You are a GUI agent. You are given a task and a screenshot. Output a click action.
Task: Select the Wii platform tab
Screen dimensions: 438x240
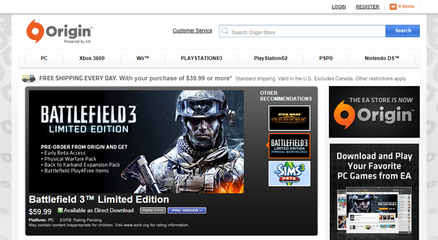(143, 59)
